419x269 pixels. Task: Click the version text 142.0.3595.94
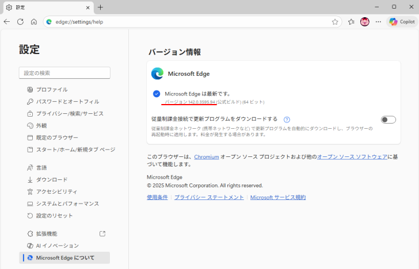[x=202, y=102]
